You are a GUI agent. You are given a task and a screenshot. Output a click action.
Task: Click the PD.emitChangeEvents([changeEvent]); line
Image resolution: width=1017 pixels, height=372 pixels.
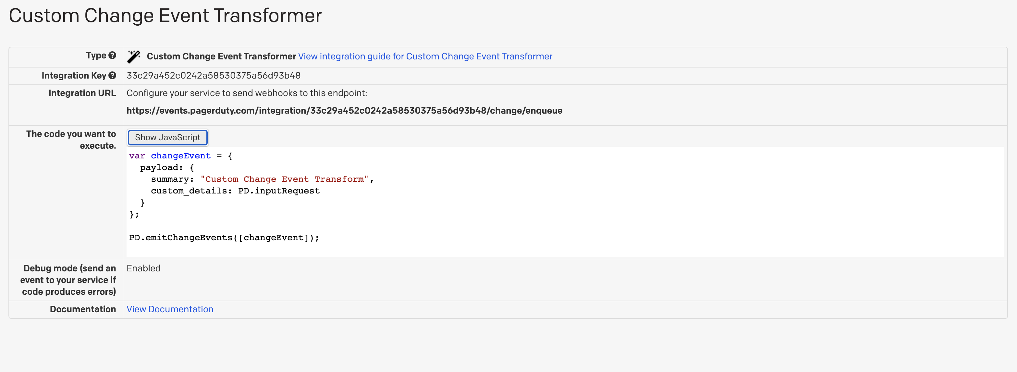pyautogui.click(x=224, y=237)
